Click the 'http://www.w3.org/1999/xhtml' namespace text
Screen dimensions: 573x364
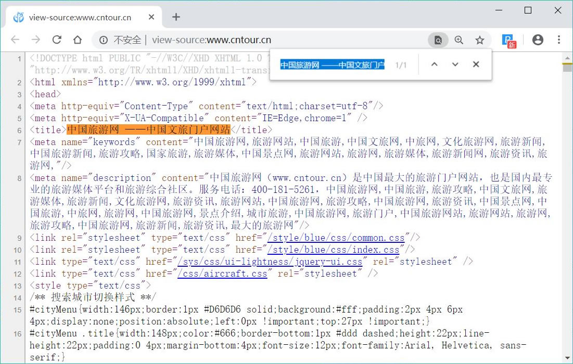(172, 83)
